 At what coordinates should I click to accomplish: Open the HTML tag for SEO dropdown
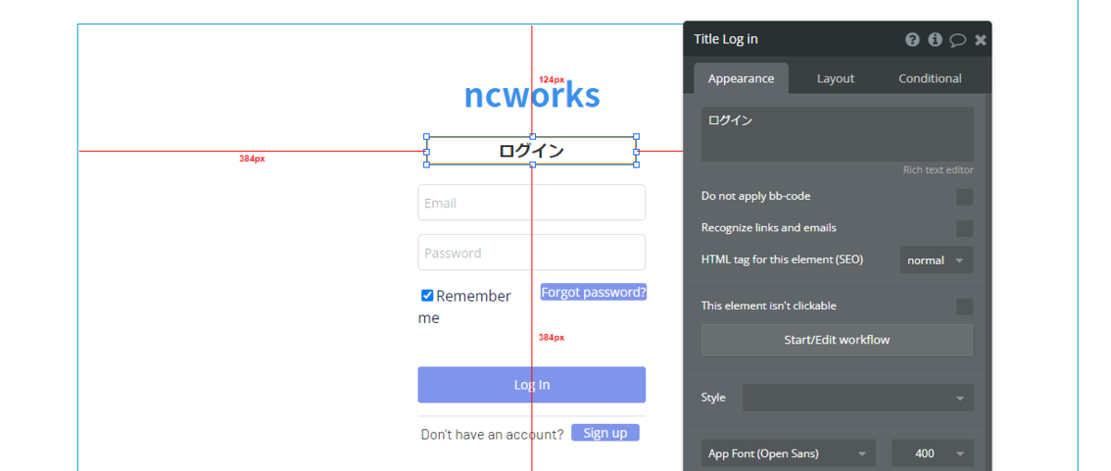[936, 260]
